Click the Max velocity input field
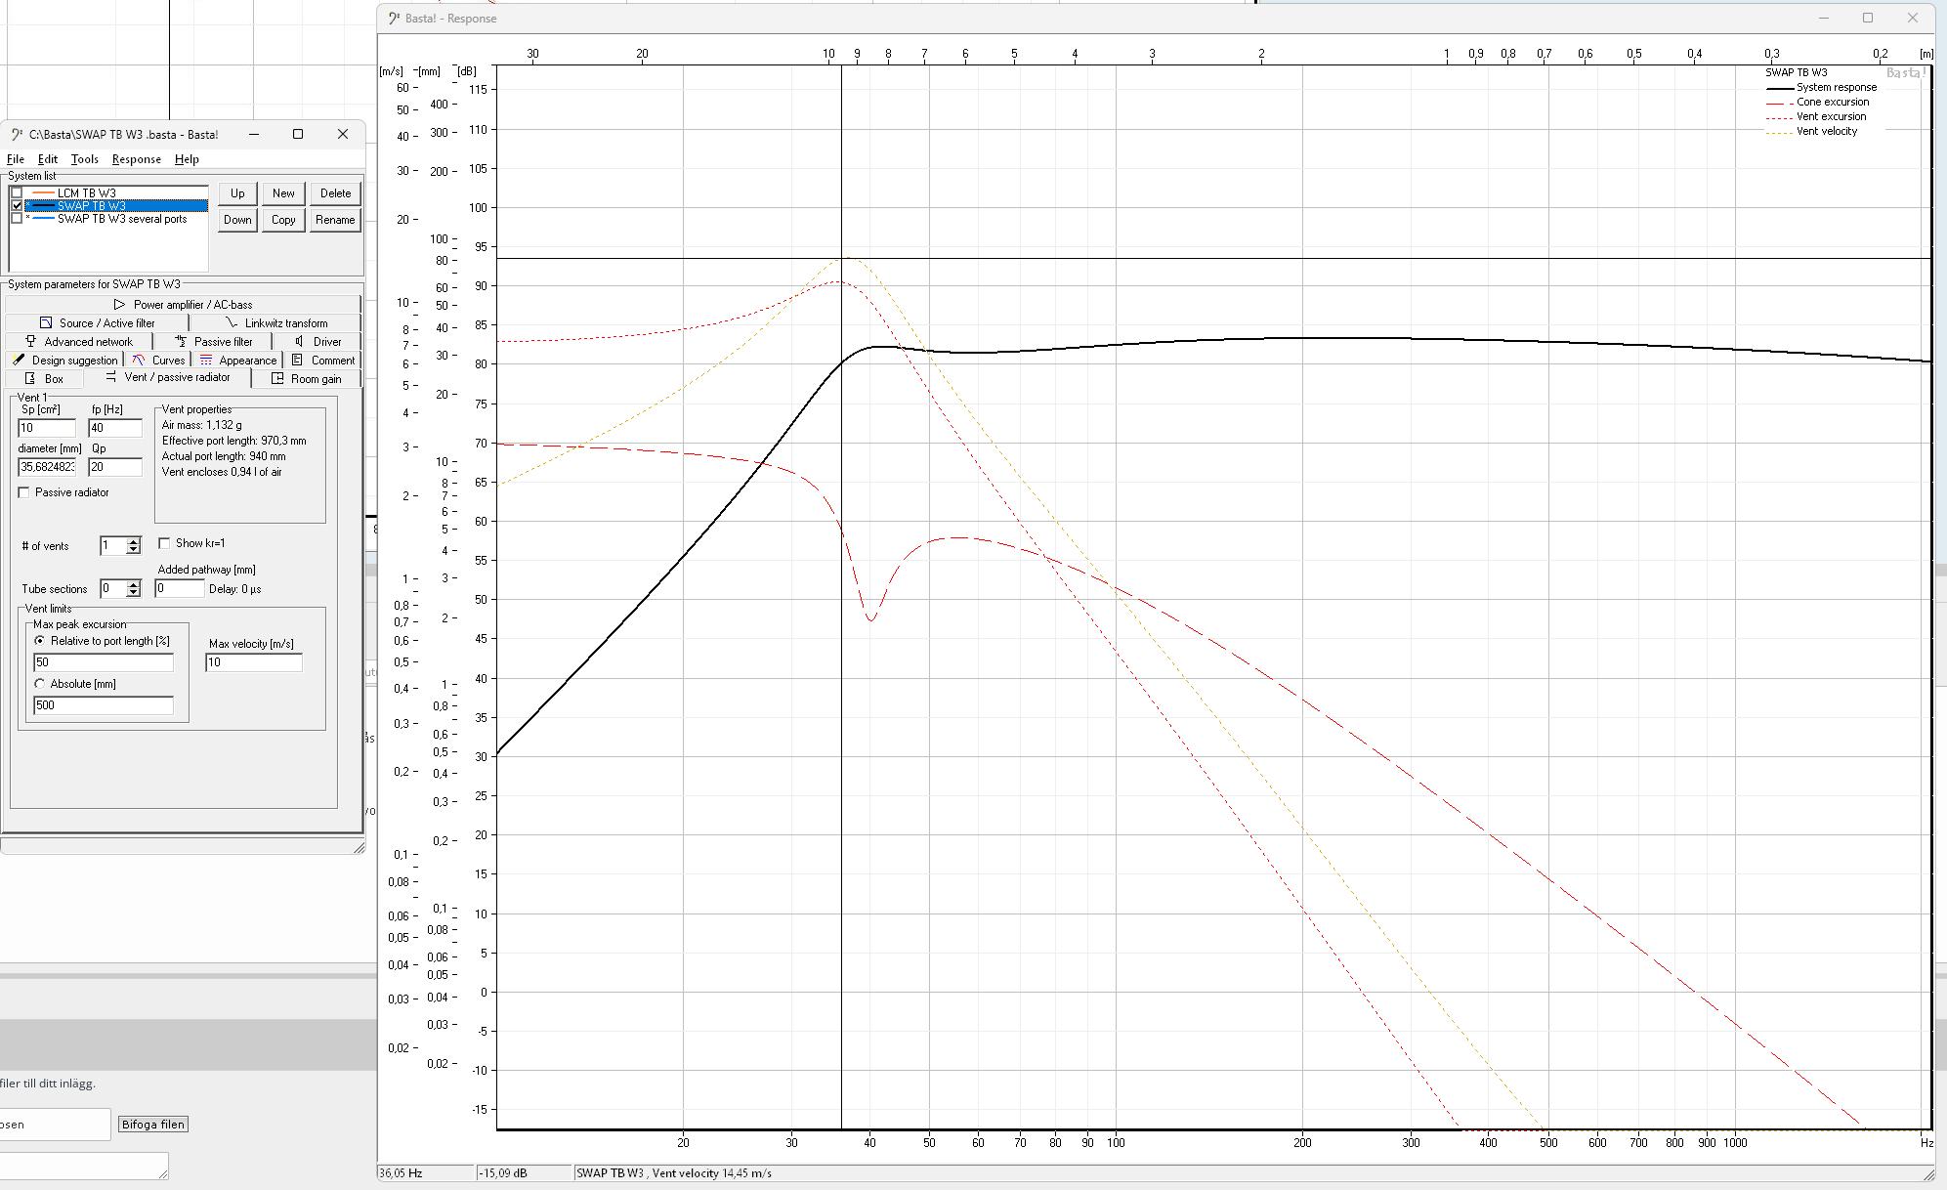 253,662
